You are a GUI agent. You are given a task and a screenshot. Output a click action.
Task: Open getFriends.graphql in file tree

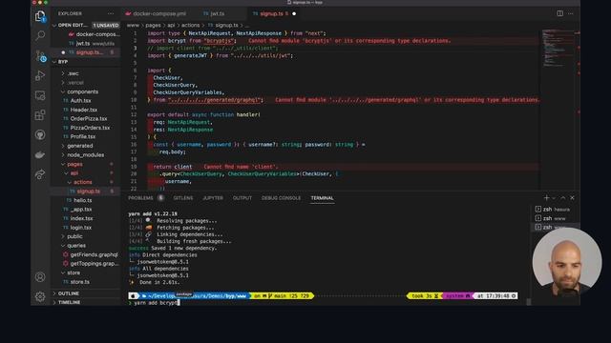pos(85,254)
